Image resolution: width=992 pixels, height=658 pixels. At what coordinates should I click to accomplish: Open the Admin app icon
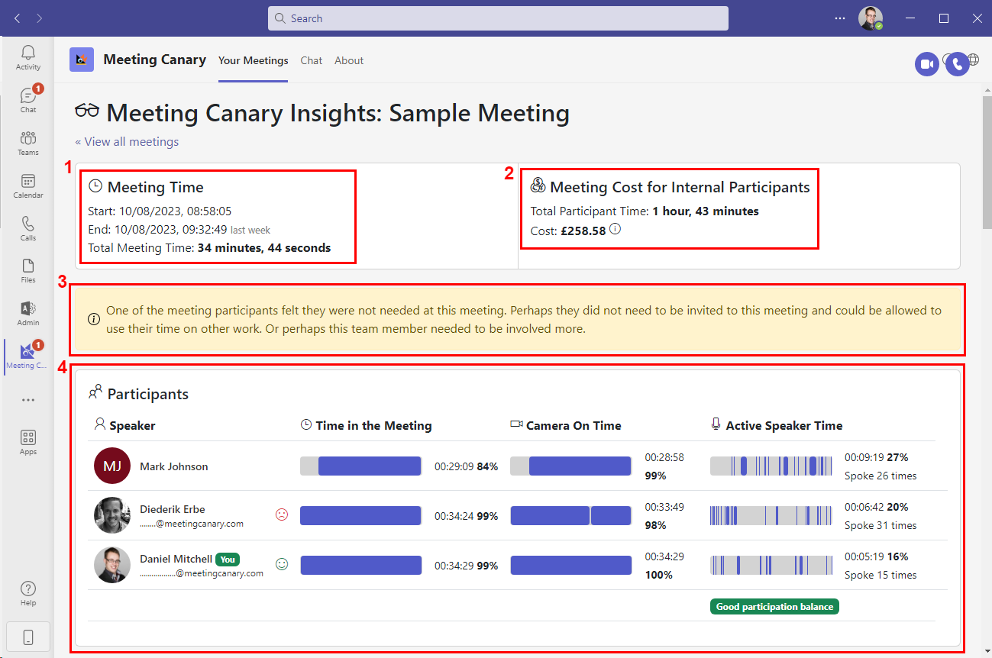click(28, 313)
